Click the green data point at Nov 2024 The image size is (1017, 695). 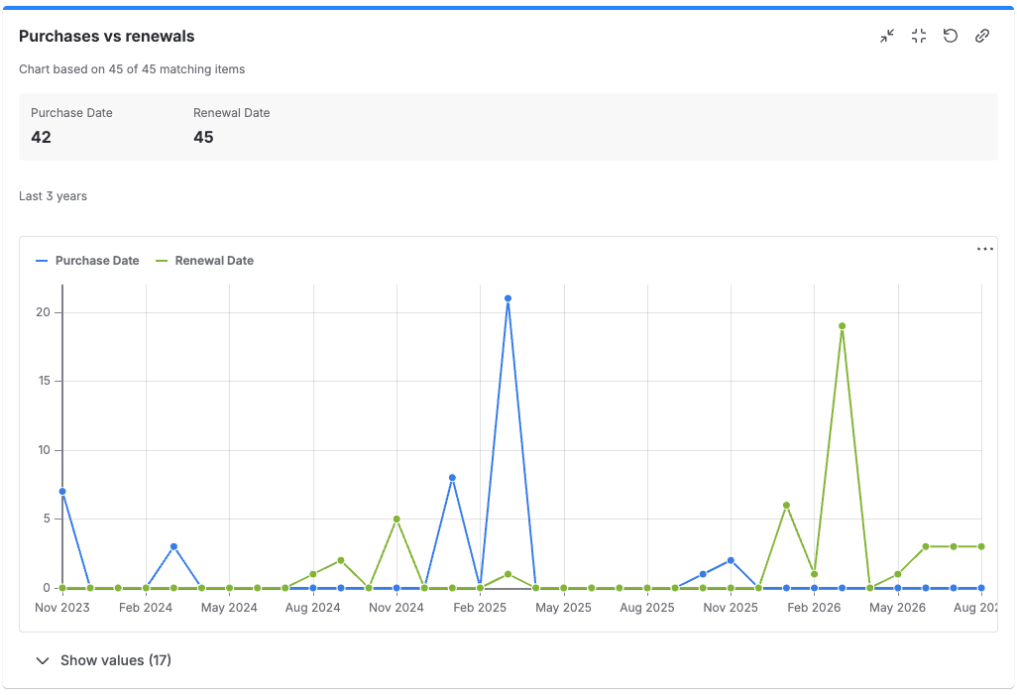coord(396,520)
